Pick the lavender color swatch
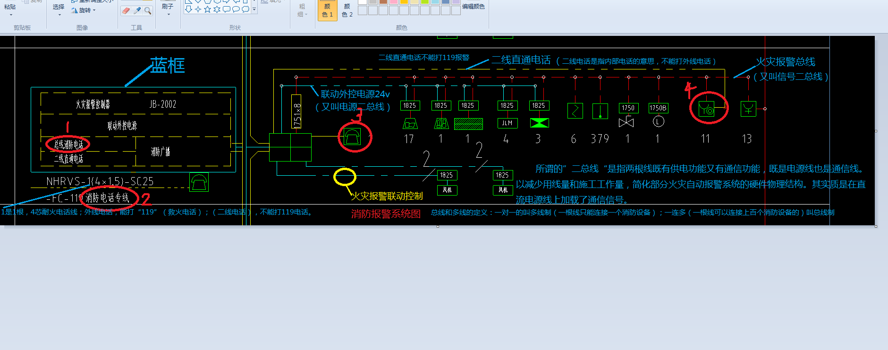Screen dimensions: 888x350 pyautogui.click(x=456, y=1)
